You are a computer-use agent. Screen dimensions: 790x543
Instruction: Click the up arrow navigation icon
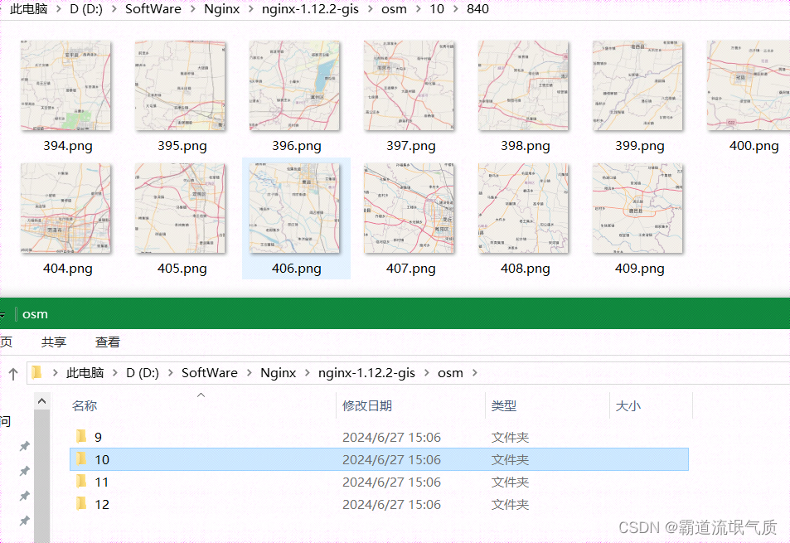point(13,372)
